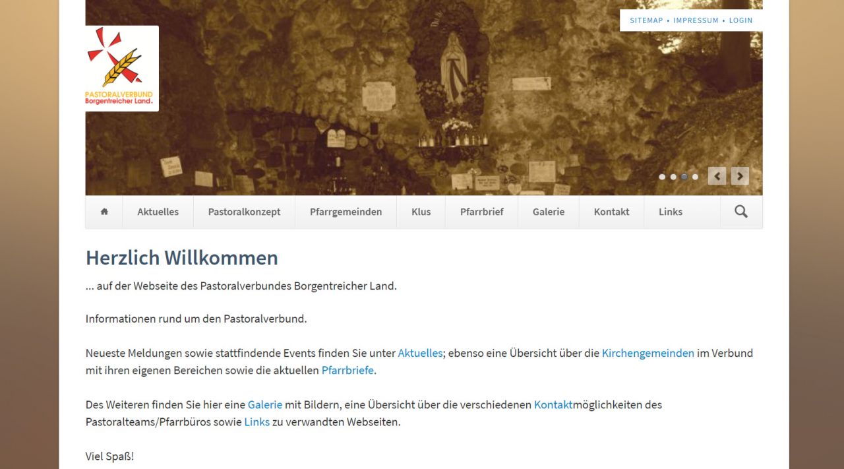Open the Pfarrgemeinden navigation menu

tap(346, 212)
